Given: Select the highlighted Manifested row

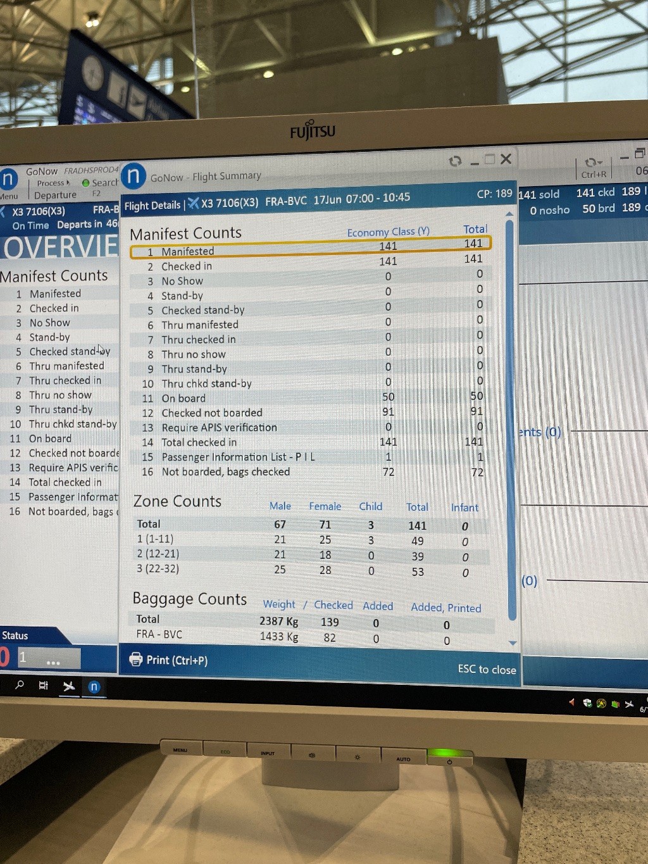Looking at the screenshot, I should [x=310, y=251].
